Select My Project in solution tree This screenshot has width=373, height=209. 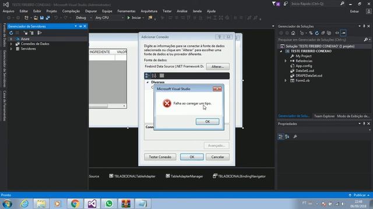(304, 56)
